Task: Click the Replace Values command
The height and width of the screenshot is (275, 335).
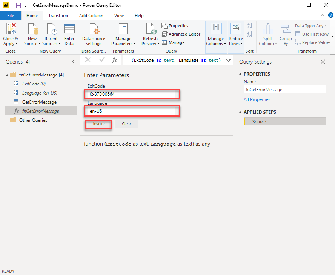Action: [x=313, y=42]
